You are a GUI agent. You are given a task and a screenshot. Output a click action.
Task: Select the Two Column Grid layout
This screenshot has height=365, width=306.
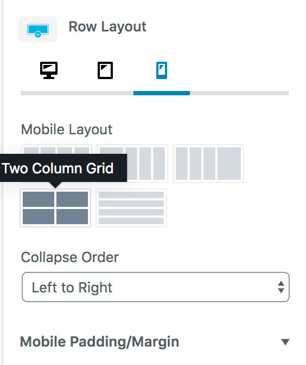55,208
